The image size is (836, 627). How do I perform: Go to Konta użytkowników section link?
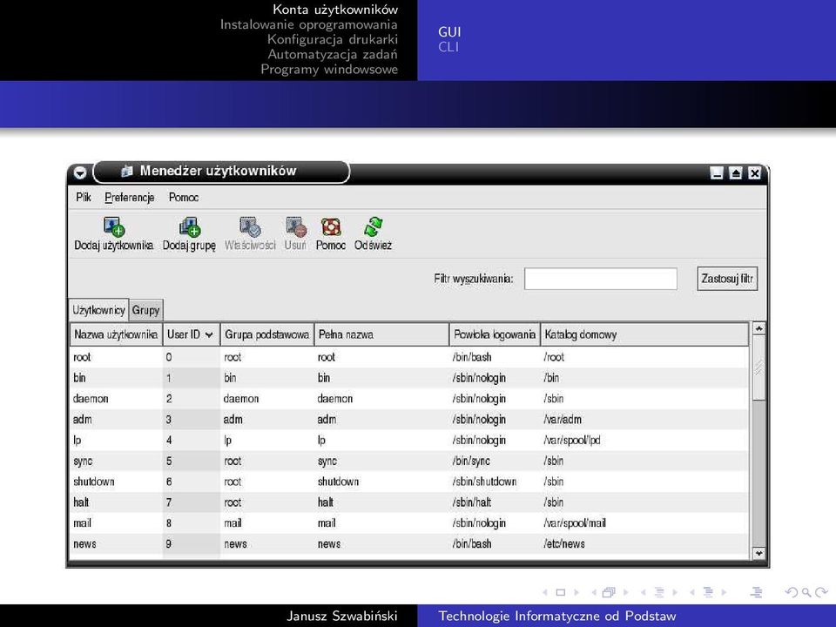(335, 10)
